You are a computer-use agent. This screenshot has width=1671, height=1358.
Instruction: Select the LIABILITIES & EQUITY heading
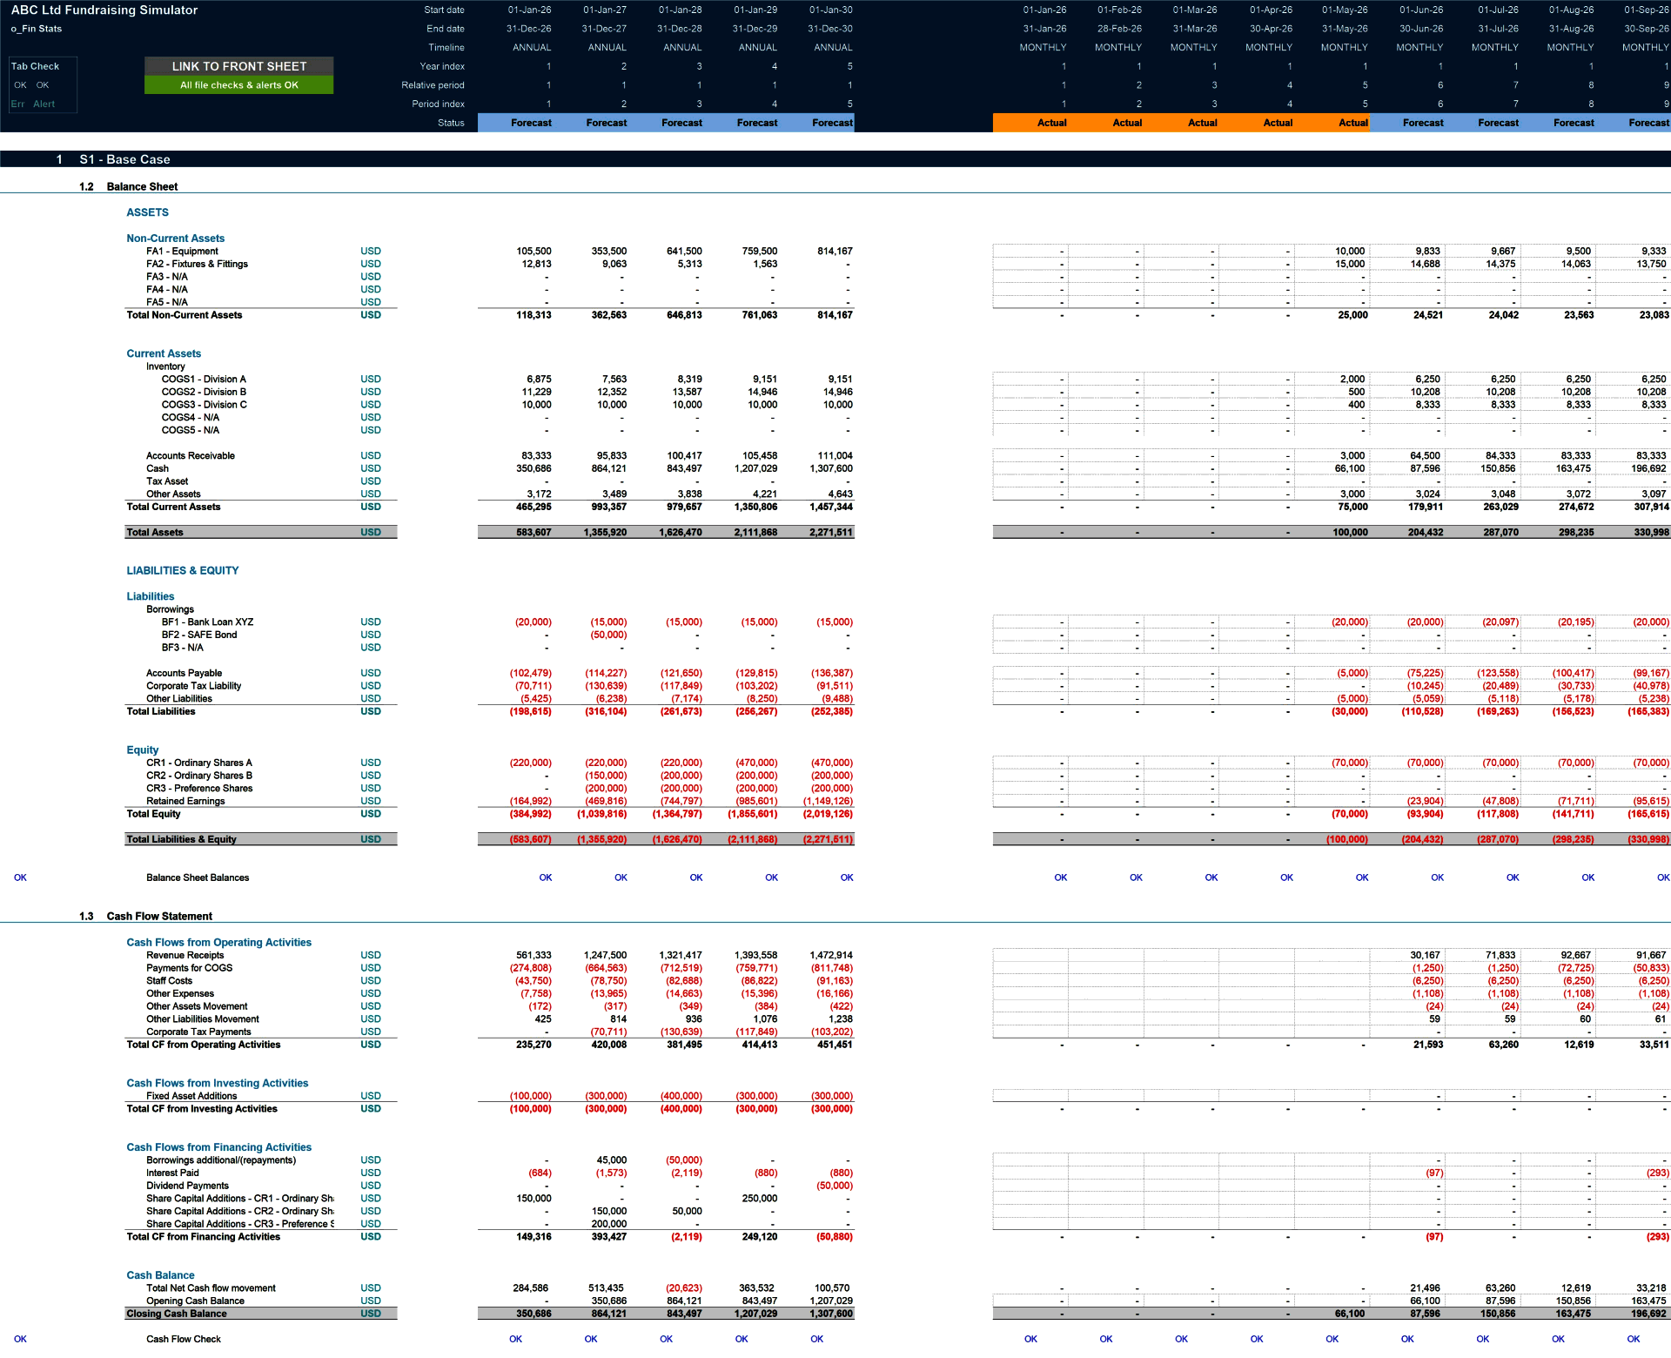tap(183, 571)
